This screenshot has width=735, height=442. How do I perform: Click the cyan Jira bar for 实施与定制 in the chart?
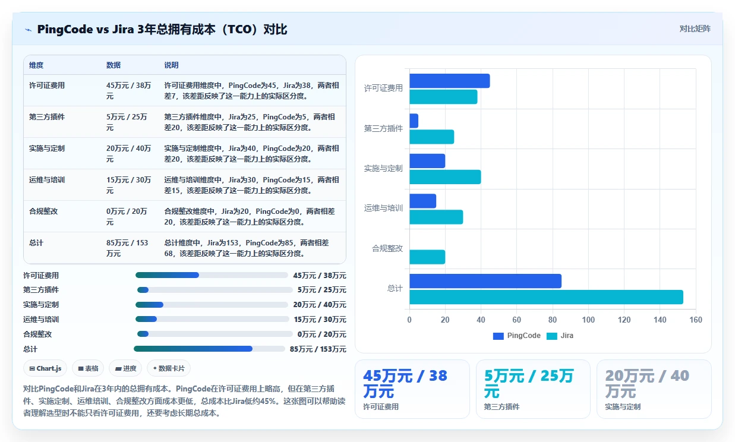445,177
